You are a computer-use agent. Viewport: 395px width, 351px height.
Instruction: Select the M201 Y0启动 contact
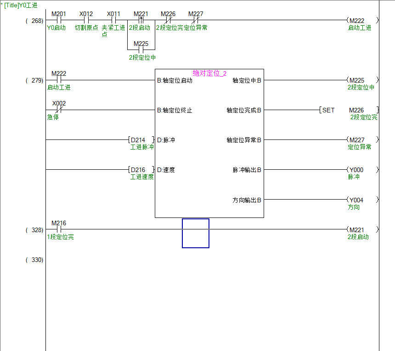point(58,20)
